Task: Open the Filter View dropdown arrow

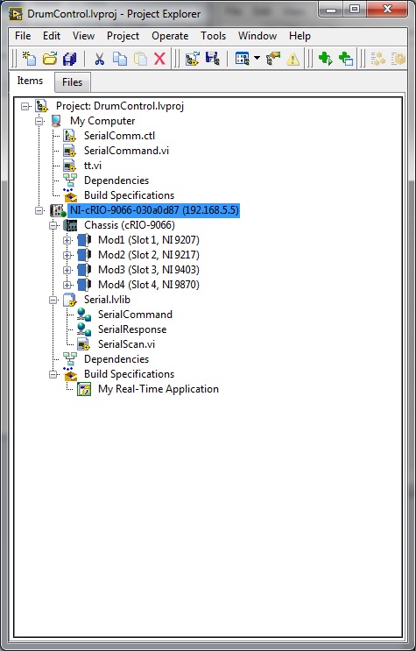Action: point(257,58)
